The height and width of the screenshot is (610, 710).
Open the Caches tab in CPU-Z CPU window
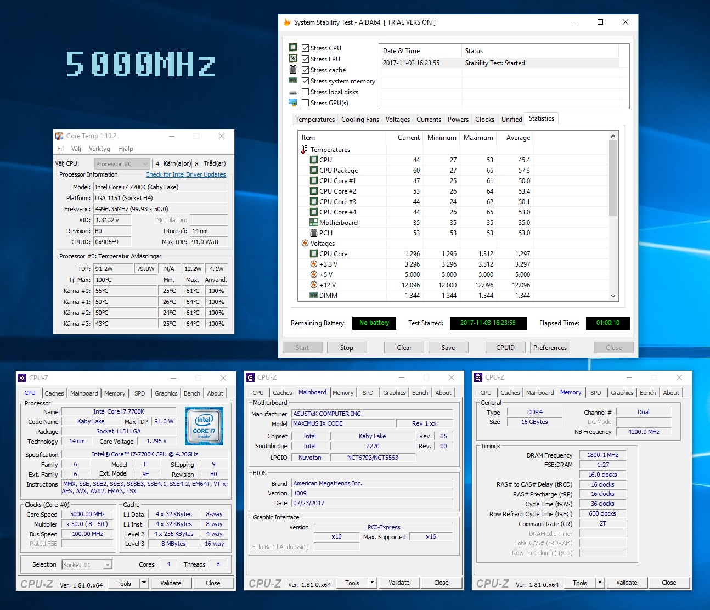click(x=54, y=393)
